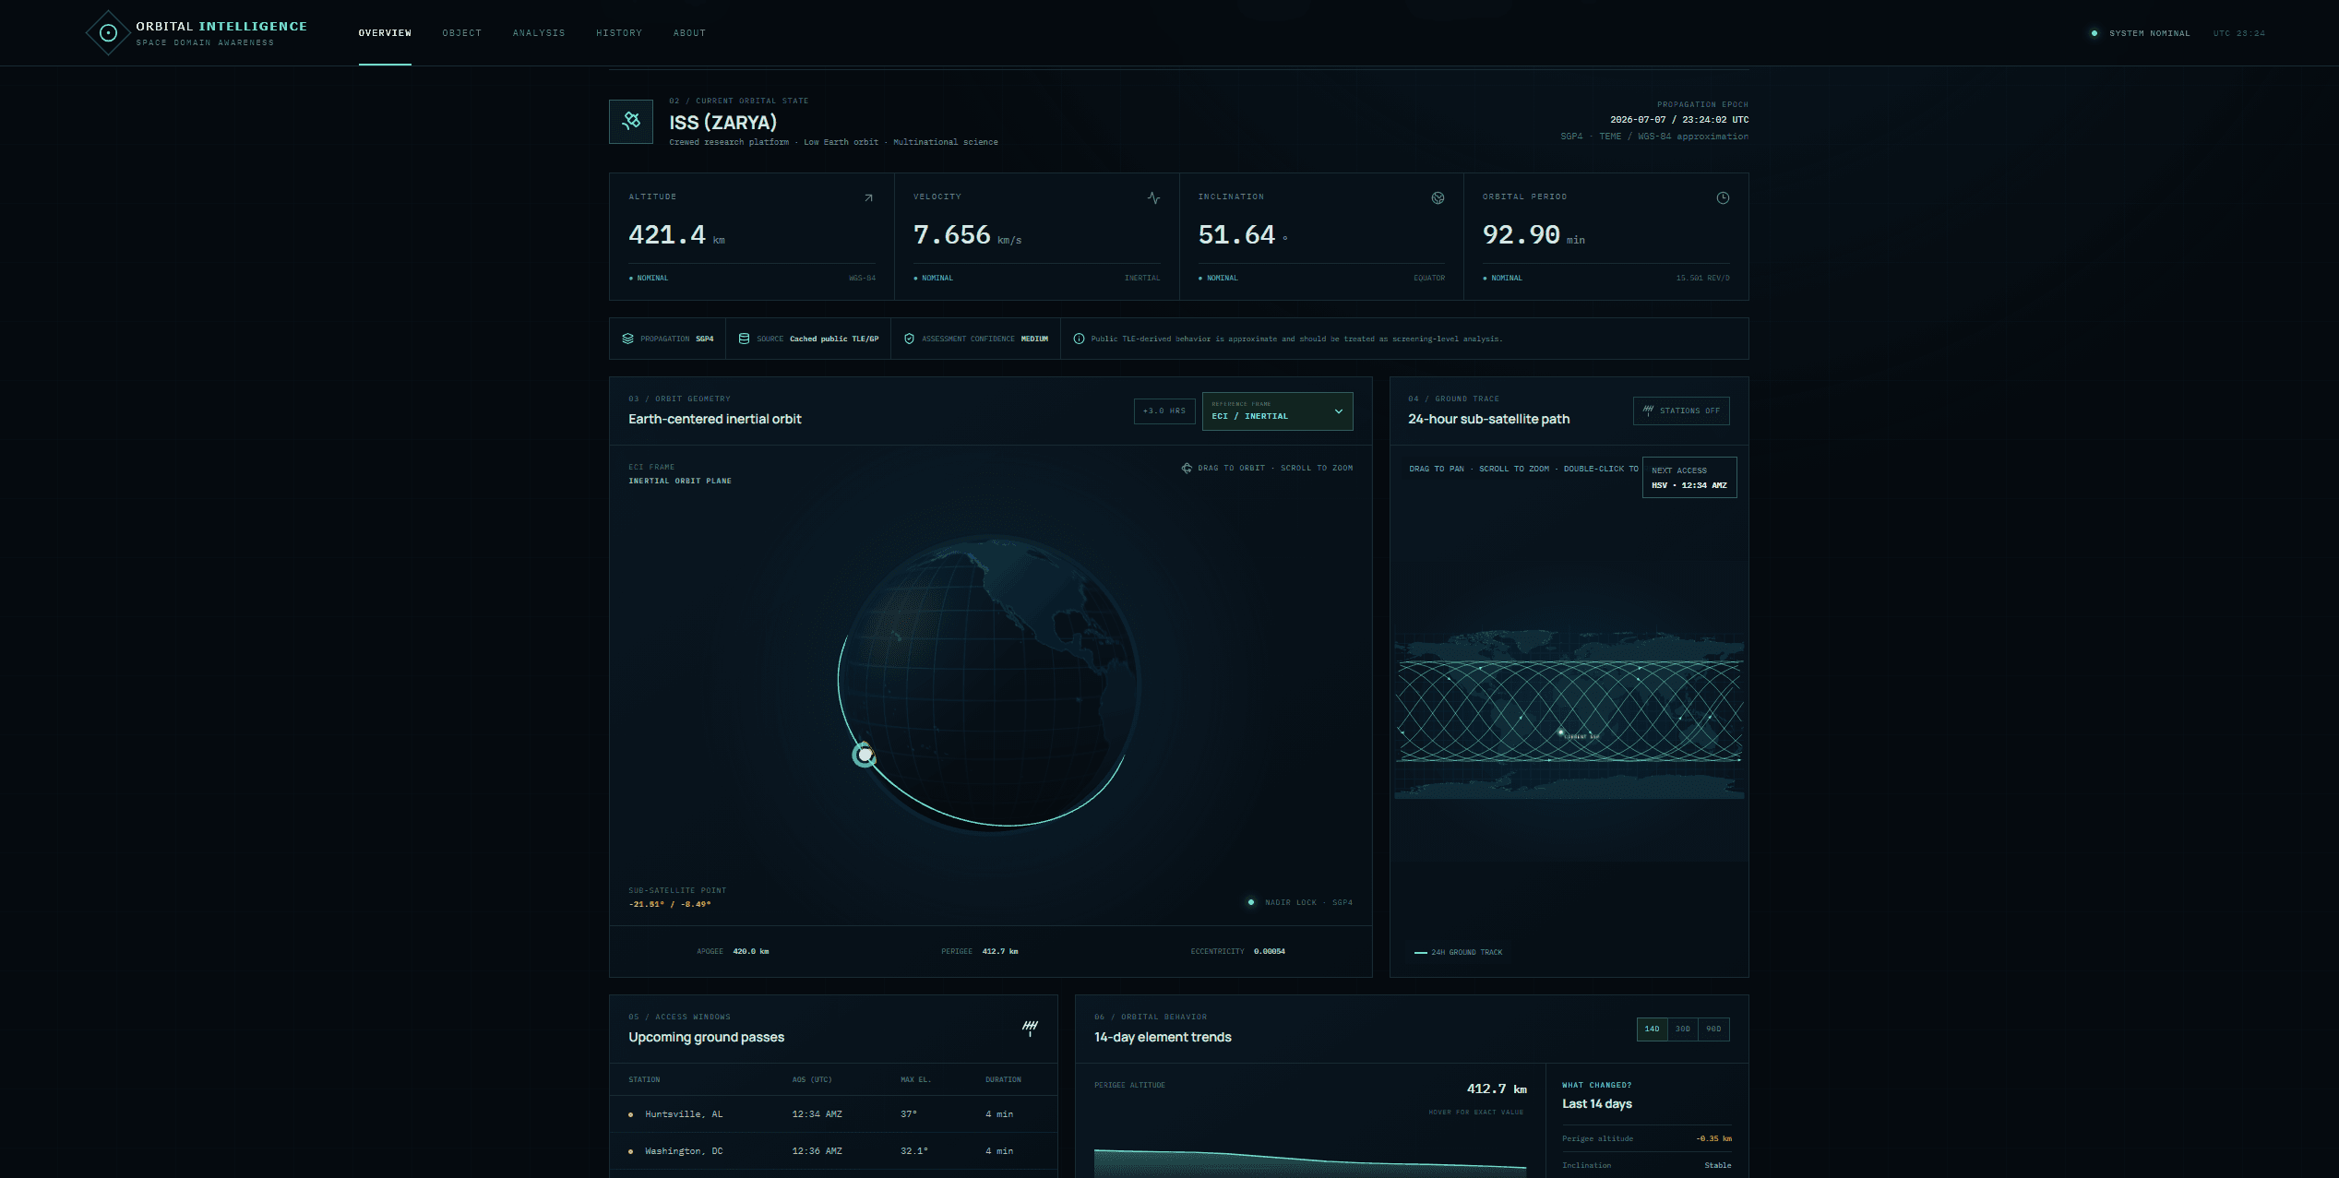Viewport: 2339px width, 1178px height.
Task: Click the Max El. column header
Action: click(916, 1079)
